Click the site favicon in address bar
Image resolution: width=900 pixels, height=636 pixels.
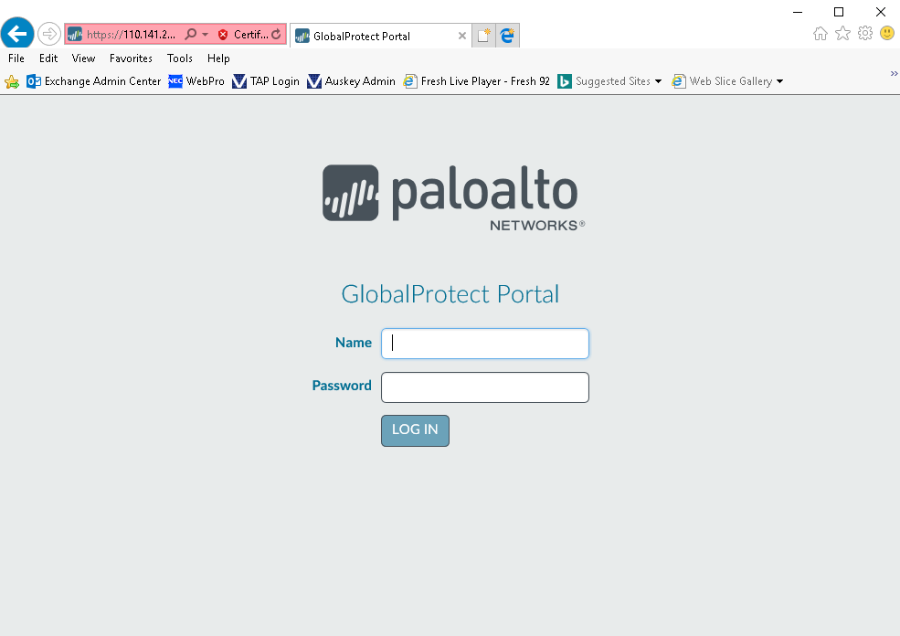[75, 35]
